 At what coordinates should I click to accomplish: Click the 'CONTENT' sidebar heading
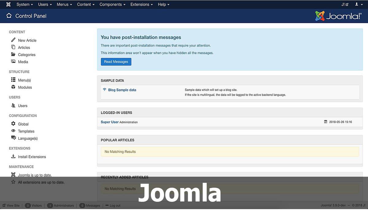point(17,32)
